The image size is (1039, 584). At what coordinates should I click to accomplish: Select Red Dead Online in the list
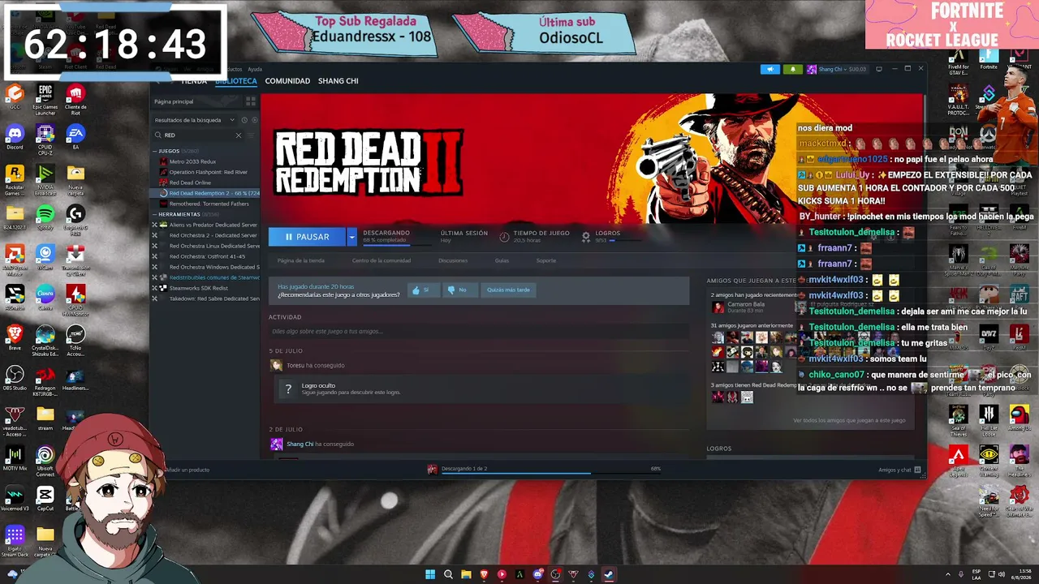tap(190, 182)
